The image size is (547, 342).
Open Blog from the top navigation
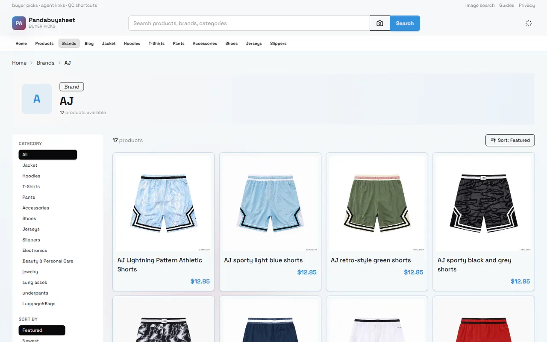(x=89, y=44)
